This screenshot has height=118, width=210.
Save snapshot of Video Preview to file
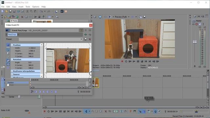click(x=144, y=17)
